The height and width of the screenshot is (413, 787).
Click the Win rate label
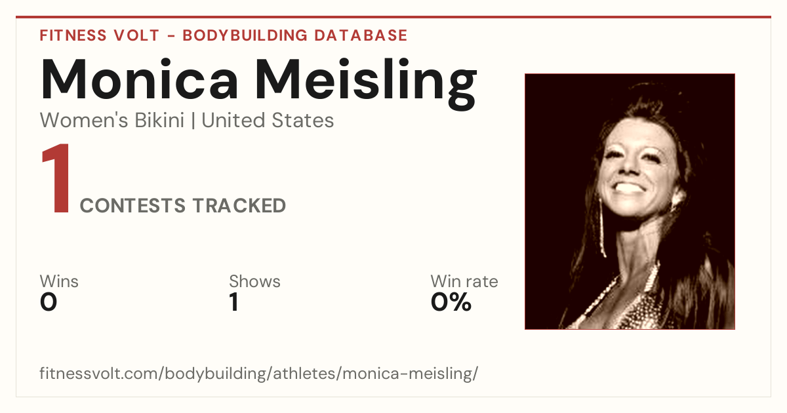point(464,282)
